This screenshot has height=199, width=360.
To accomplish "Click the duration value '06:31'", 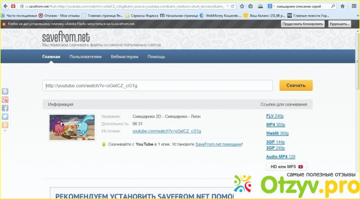I will point(137,124).
